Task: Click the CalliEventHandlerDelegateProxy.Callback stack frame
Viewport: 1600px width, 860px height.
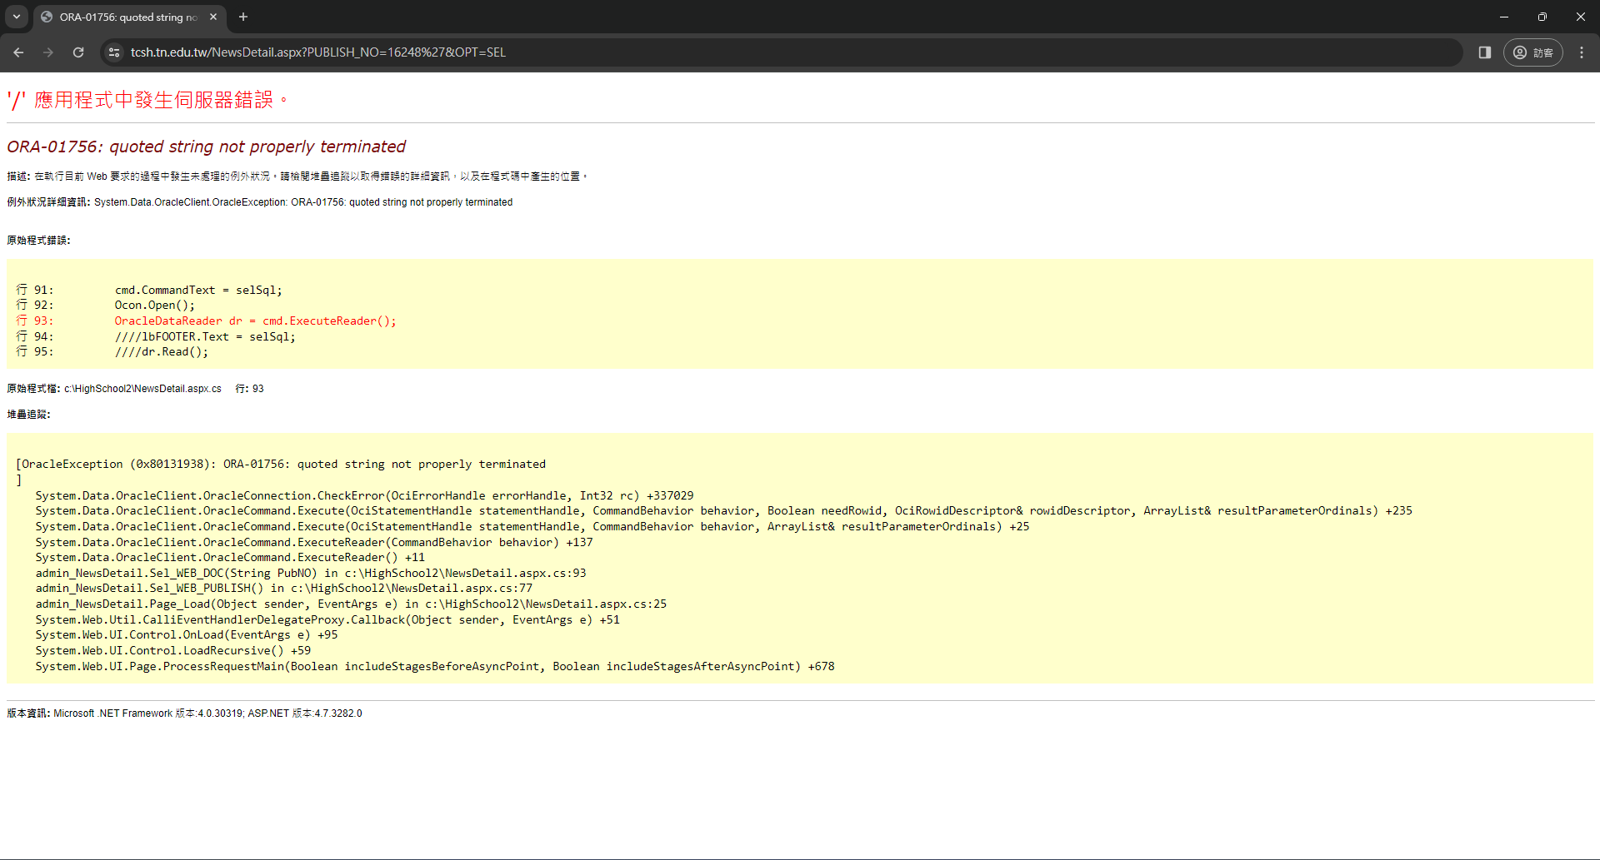Action: pos(327,620)
